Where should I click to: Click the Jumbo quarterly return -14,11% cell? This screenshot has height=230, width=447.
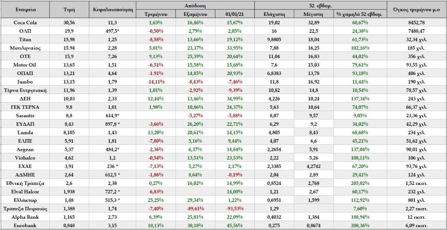point(155,82)
